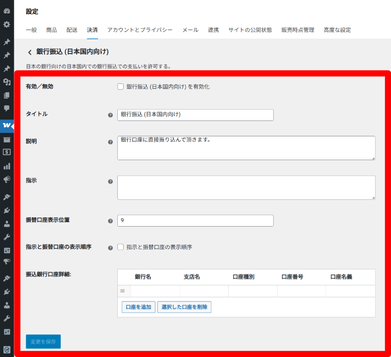Show help tooltip for タイトル field

pyautogui.click(x=110, y=115)
